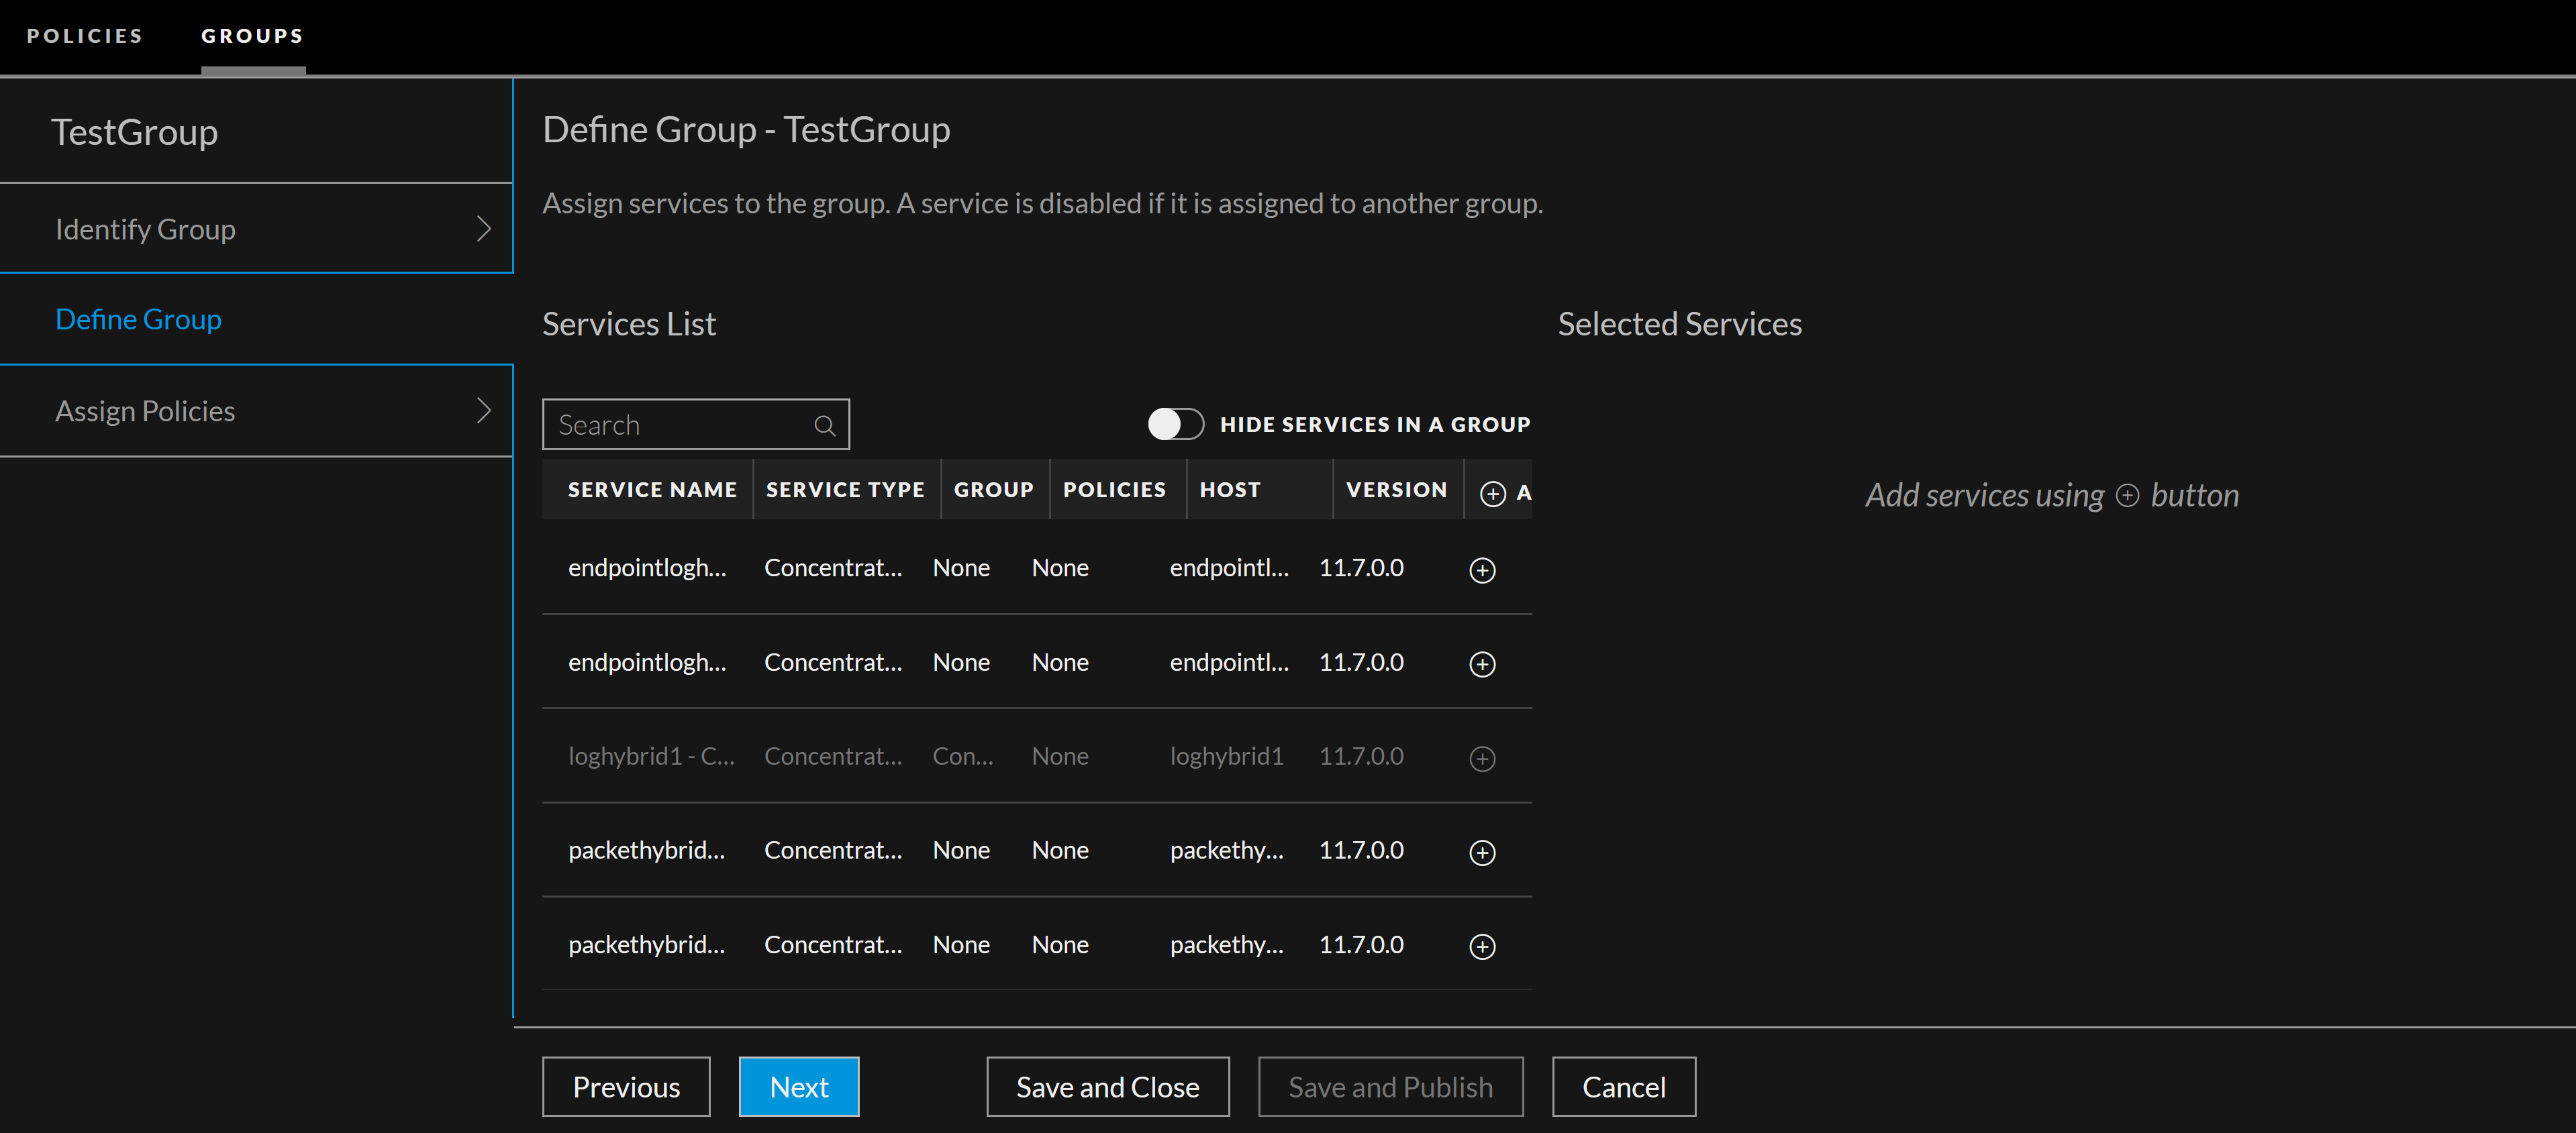Cancel the group definition
This screenshot has width=2576, height=1133.
(1623, 1086)
